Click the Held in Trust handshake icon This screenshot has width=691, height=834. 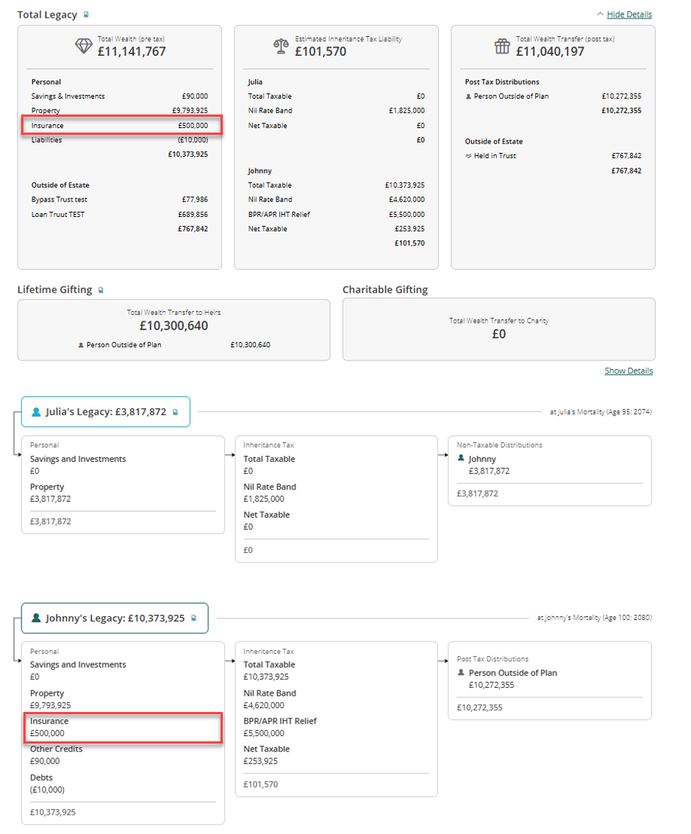click(468, 156)
